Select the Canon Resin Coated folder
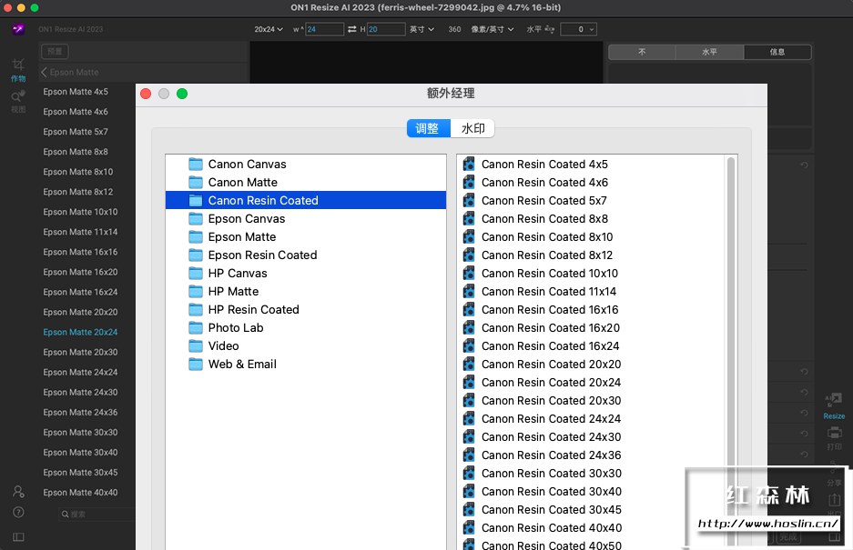853x550 pixels. (306, 201)
